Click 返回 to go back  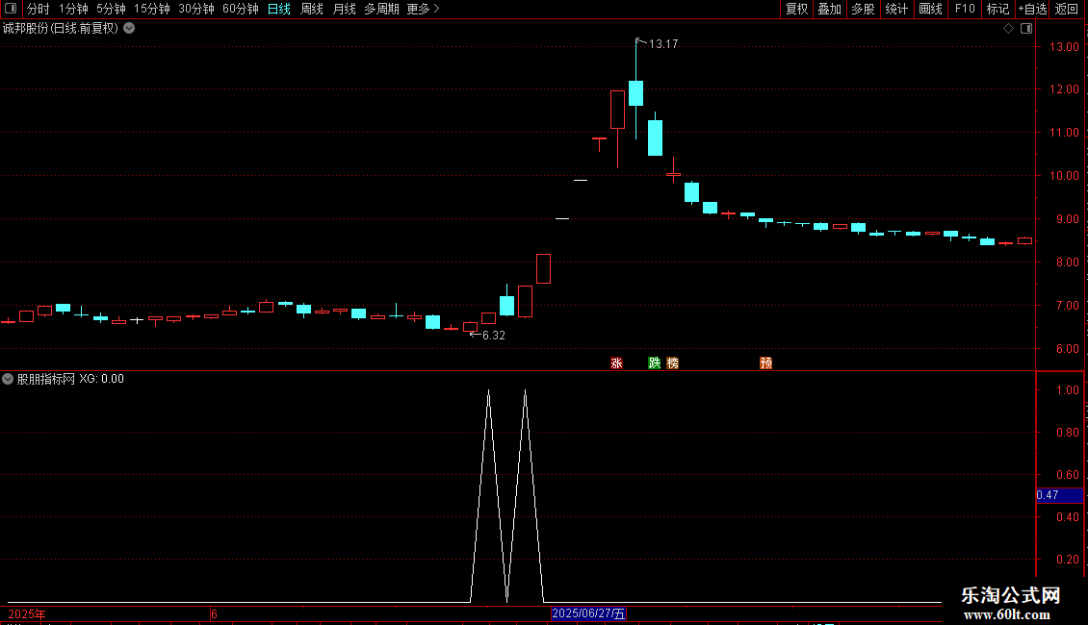(1067, 9)
